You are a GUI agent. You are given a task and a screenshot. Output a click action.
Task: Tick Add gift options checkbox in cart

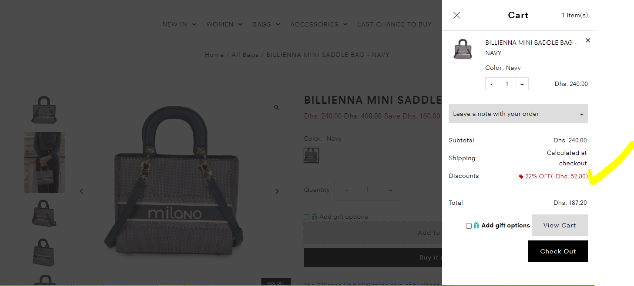point(469,226)
